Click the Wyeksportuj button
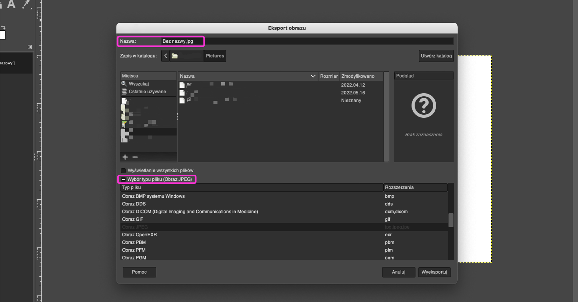The width and height of the screenshot is (578, 302). [434, 272]
